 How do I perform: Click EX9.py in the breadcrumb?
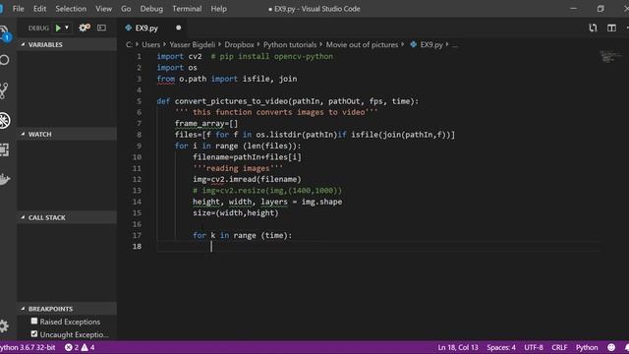point(431,44)
